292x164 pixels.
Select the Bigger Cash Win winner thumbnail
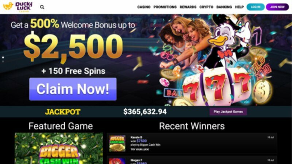(117, 143)
